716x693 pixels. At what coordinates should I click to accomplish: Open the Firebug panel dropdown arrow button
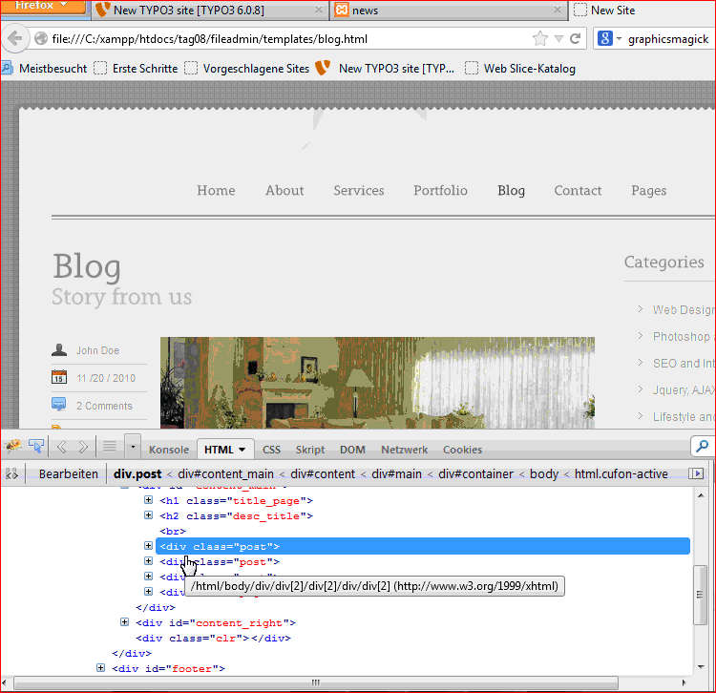click(x=133, y=447)
